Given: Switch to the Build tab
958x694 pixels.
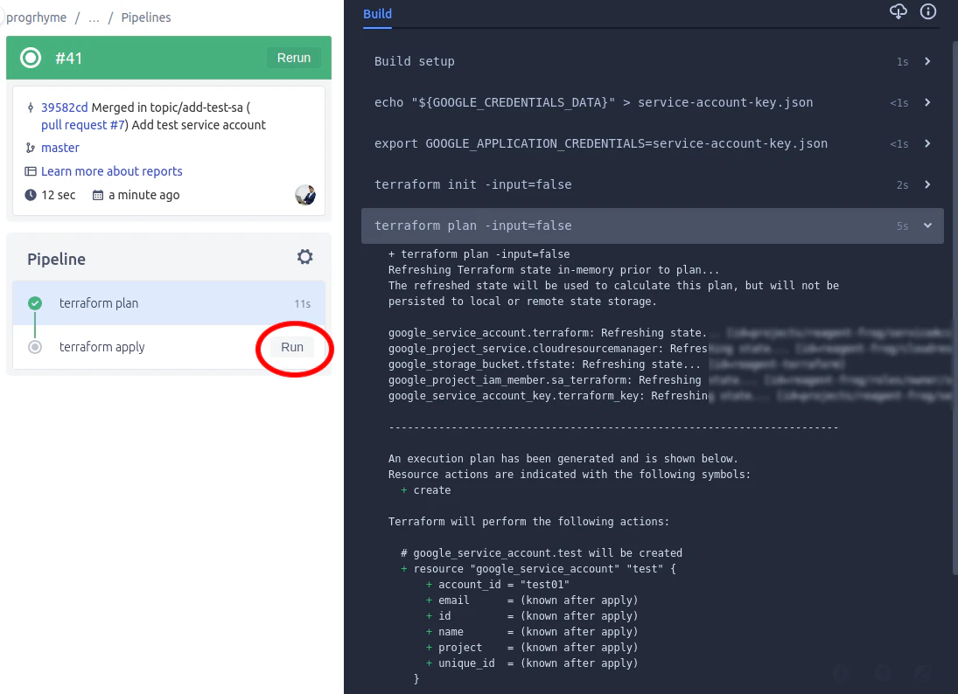Looking at the screenshot, I should coord(378,14).
